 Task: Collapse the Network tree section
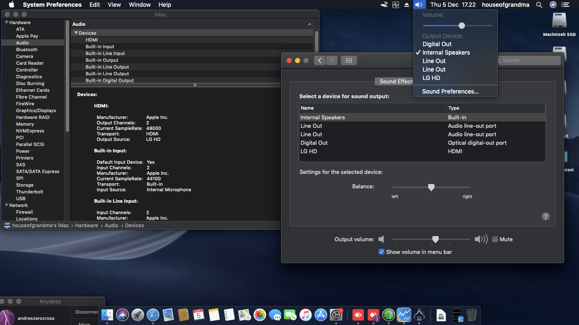[x=6, y=205]
